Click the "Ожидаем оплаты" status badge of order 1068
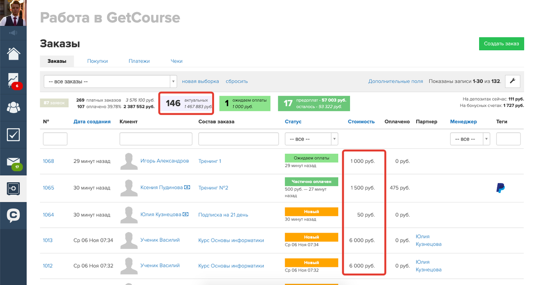 pos(312,158)
